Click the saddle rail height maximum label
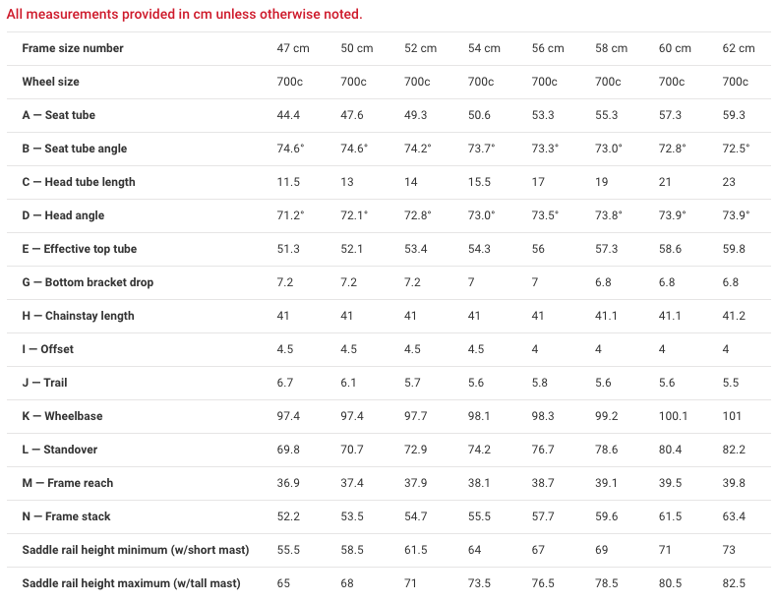Screen dimensions: 777x603 (131, 583)
